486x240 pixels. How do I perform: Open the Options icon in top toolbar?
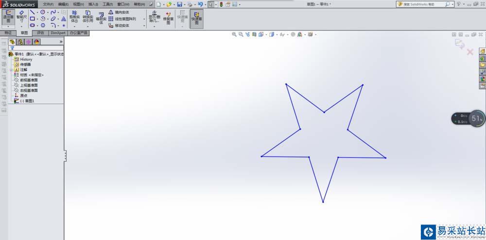[235, 4]
